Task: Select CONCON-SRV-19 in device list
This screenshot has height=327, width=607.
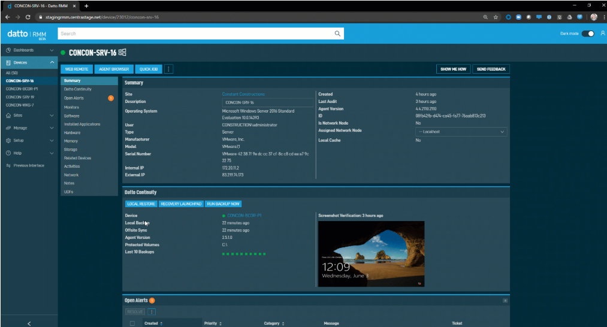Action: [x=20, y=97]
